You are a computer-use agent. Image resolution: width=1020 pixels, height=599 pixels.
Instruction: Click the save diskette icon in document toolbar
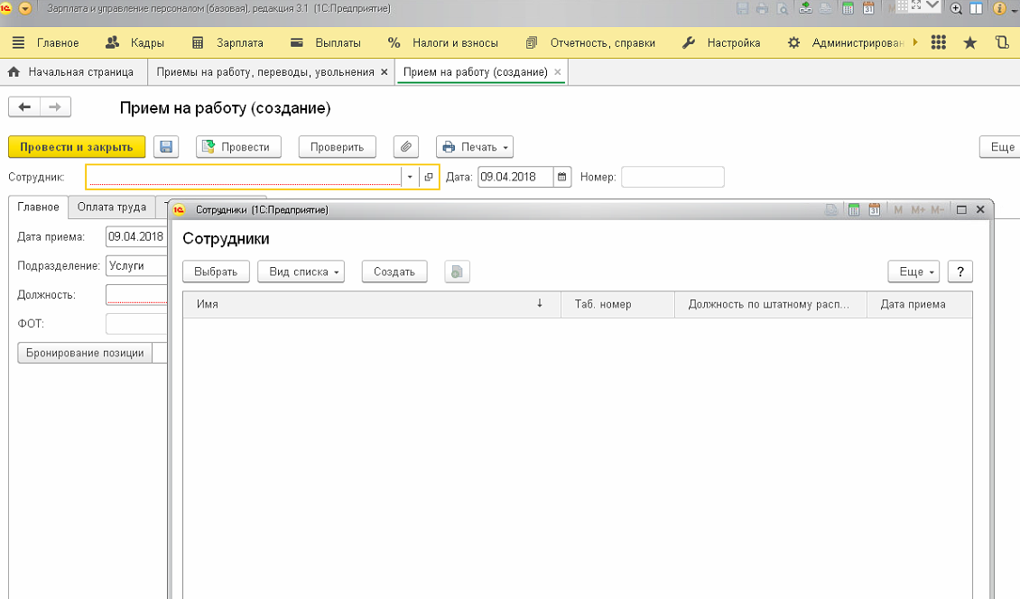(x=166, y=147)
